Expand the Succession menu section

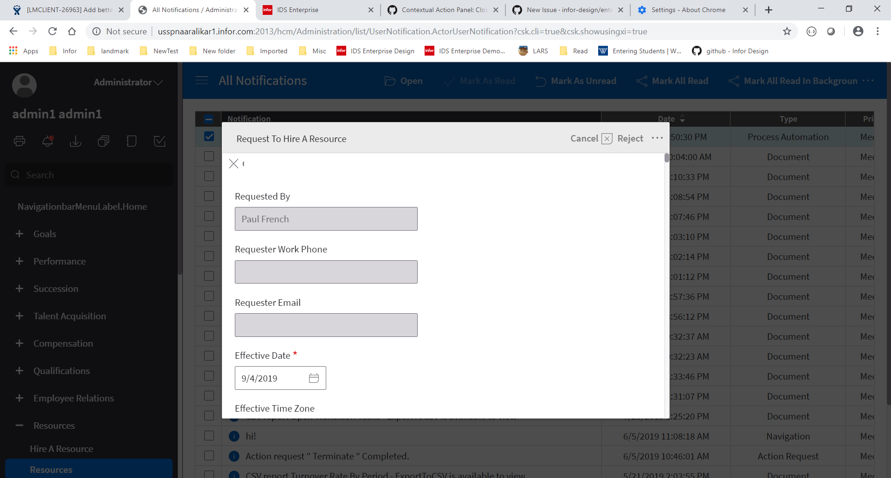pos(19,288)
